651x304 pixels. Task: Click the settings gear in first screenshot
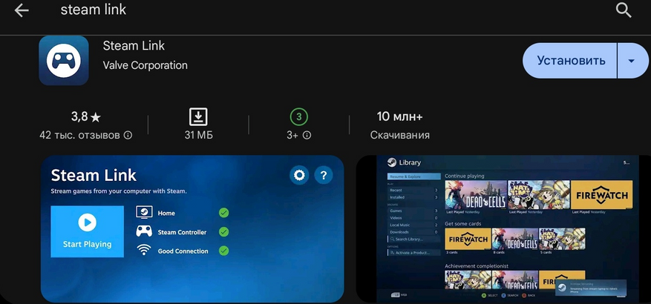tap(299, 176)
